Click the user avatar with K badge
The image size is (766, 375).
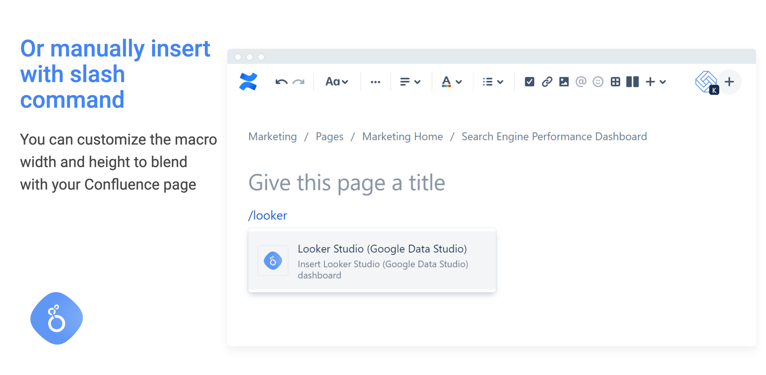point(707,82)
